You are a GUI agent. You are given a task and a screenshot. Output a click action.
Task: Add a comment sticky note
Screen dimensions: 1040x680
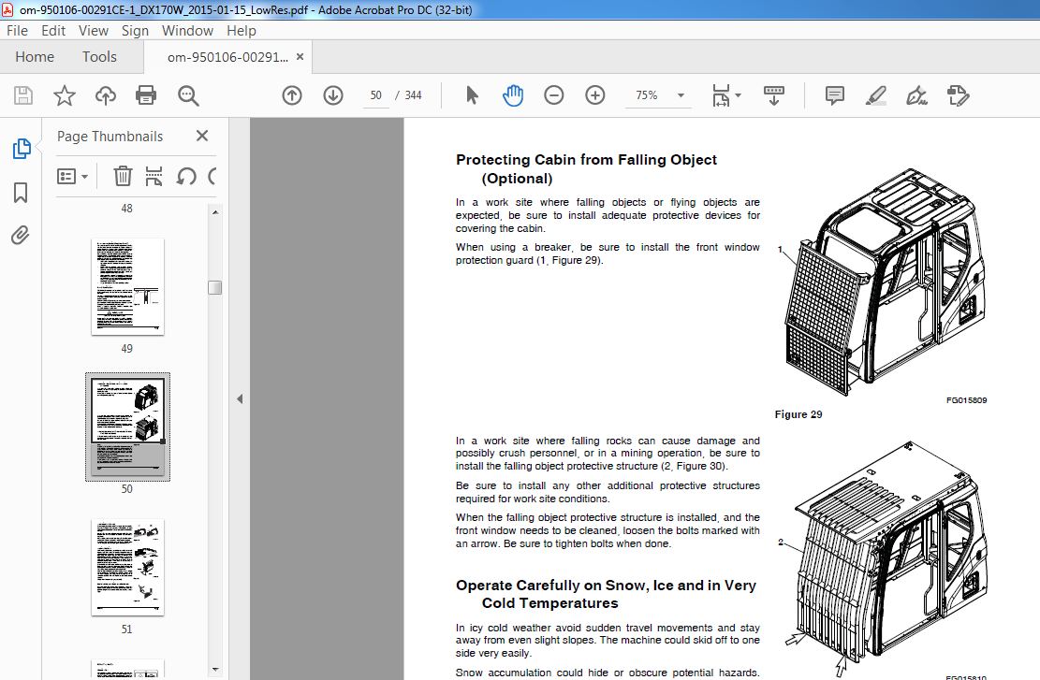(834, 95)
